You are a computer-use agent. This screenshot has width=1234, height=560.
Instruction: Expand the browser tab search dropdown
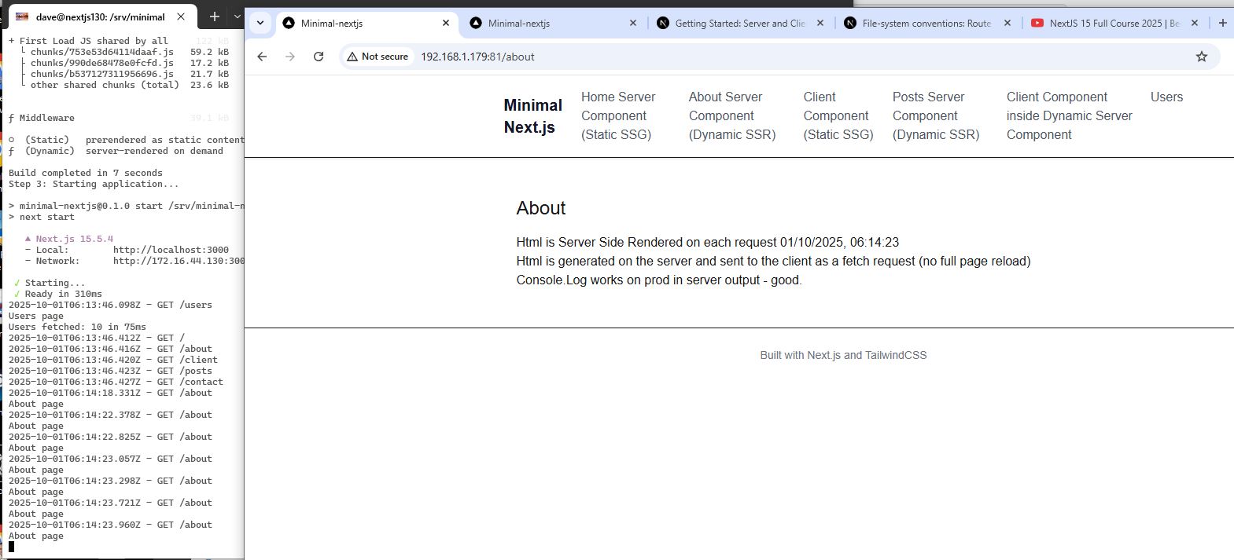(x=260, y=24)
